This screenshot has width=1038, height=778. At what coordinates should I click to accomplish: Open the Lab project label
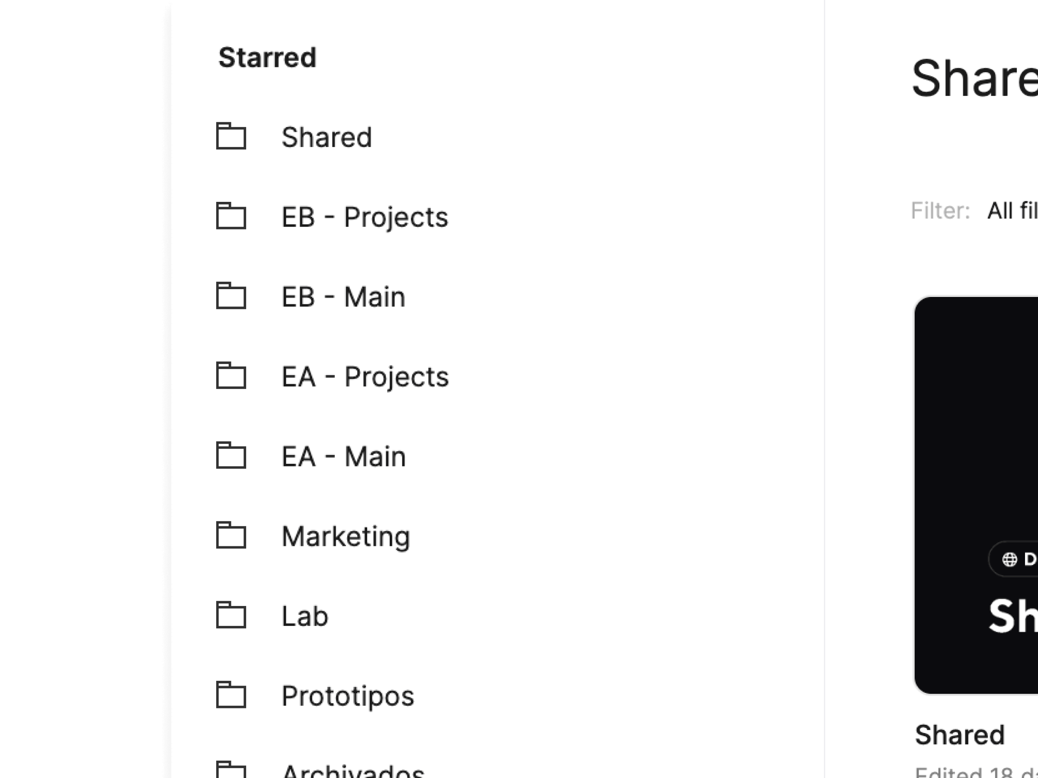pyautogui.click(x=304, y=616)
